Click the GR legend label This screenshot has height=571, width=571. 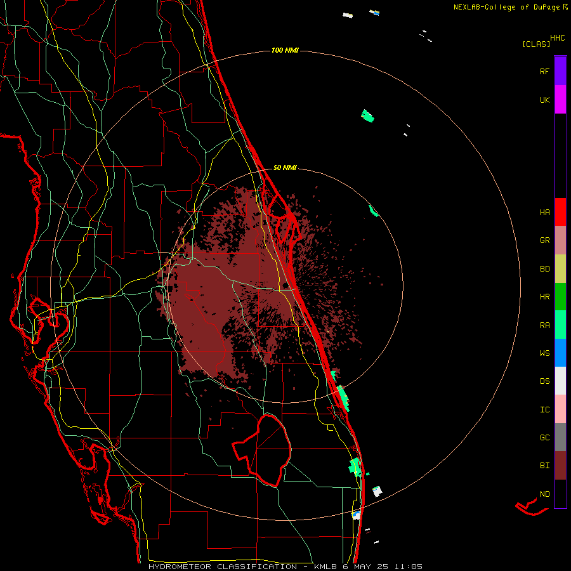click(544, 240)
